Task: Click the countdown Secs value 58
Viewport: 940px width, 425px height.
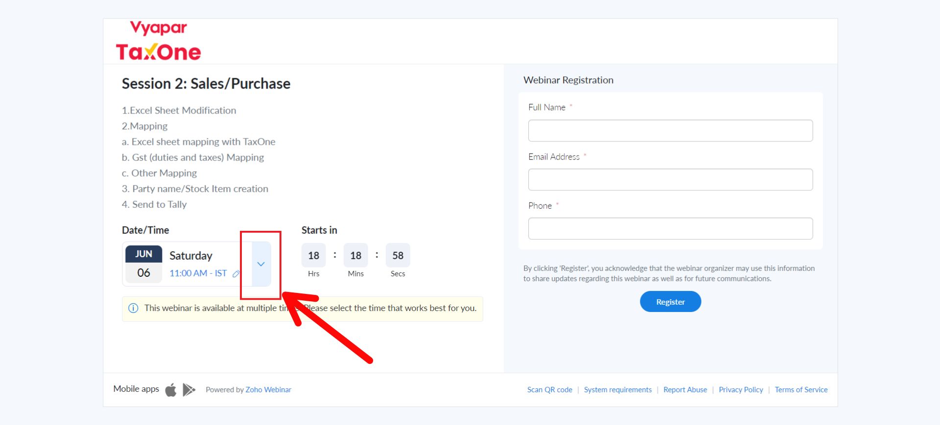Action: pyautogui.click(x=398, y=255)
